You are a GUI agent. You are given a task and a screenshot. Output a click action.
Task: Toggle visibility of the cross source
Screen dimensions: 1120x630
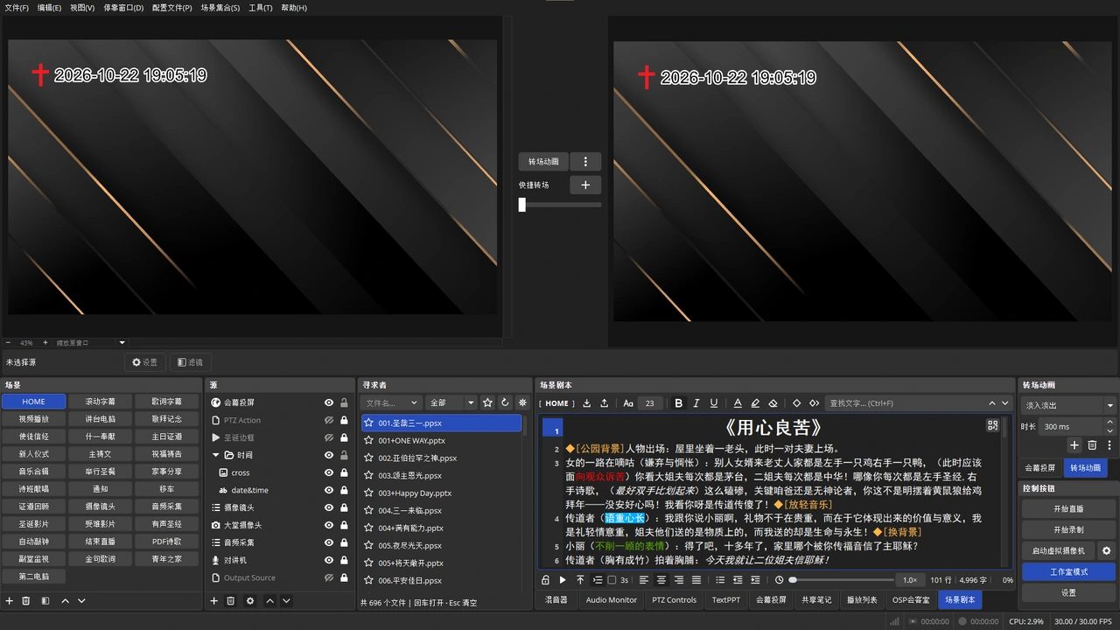tap(329, 472)
